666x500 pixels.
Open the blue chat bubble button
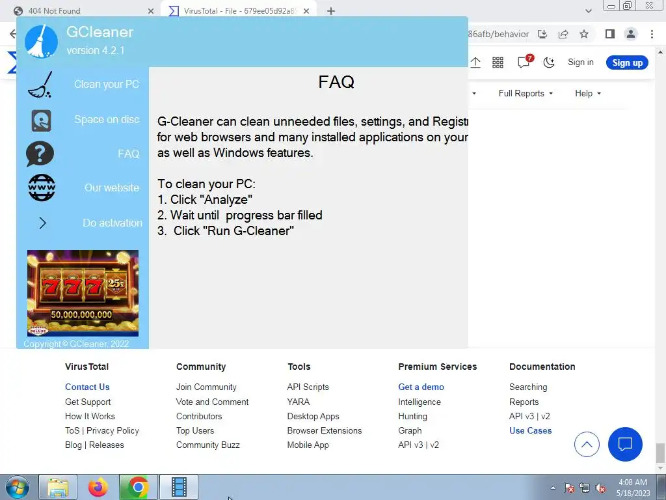(x=625, y=444)
